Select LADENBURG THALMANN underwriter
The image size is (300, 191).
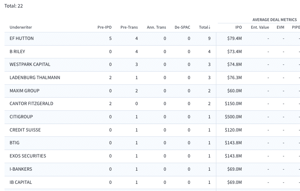click(x=35, y=78)
